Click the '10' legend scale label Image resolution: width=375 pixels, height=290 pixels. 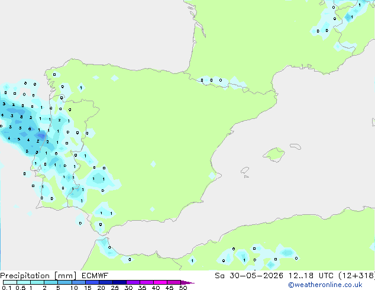[74, 288]
